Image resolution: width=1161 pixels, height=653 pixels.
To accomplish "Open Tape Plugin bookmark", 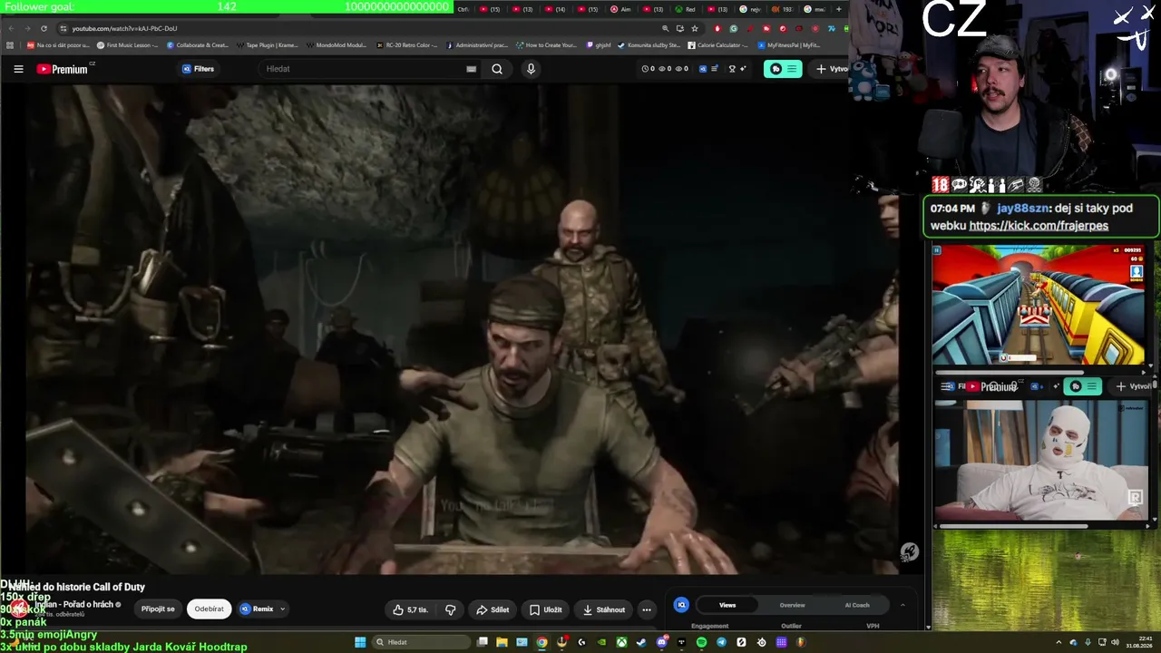I will (267, 44).
